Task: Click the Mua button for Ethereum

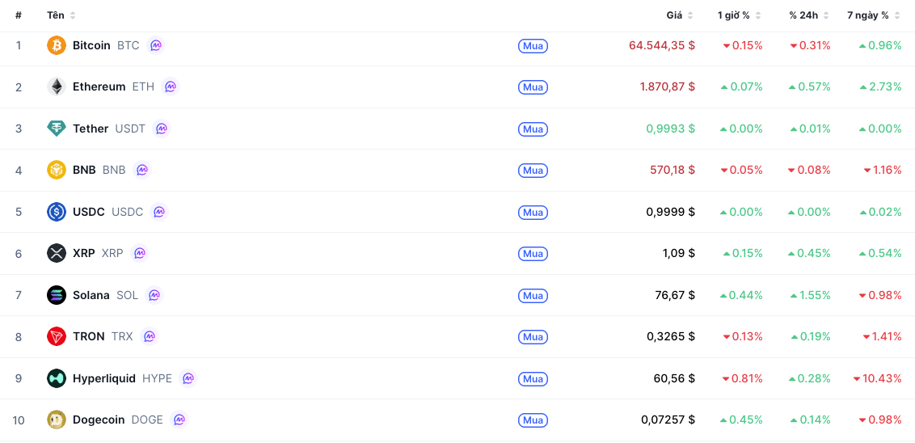Action: click(x=533, y=87)
